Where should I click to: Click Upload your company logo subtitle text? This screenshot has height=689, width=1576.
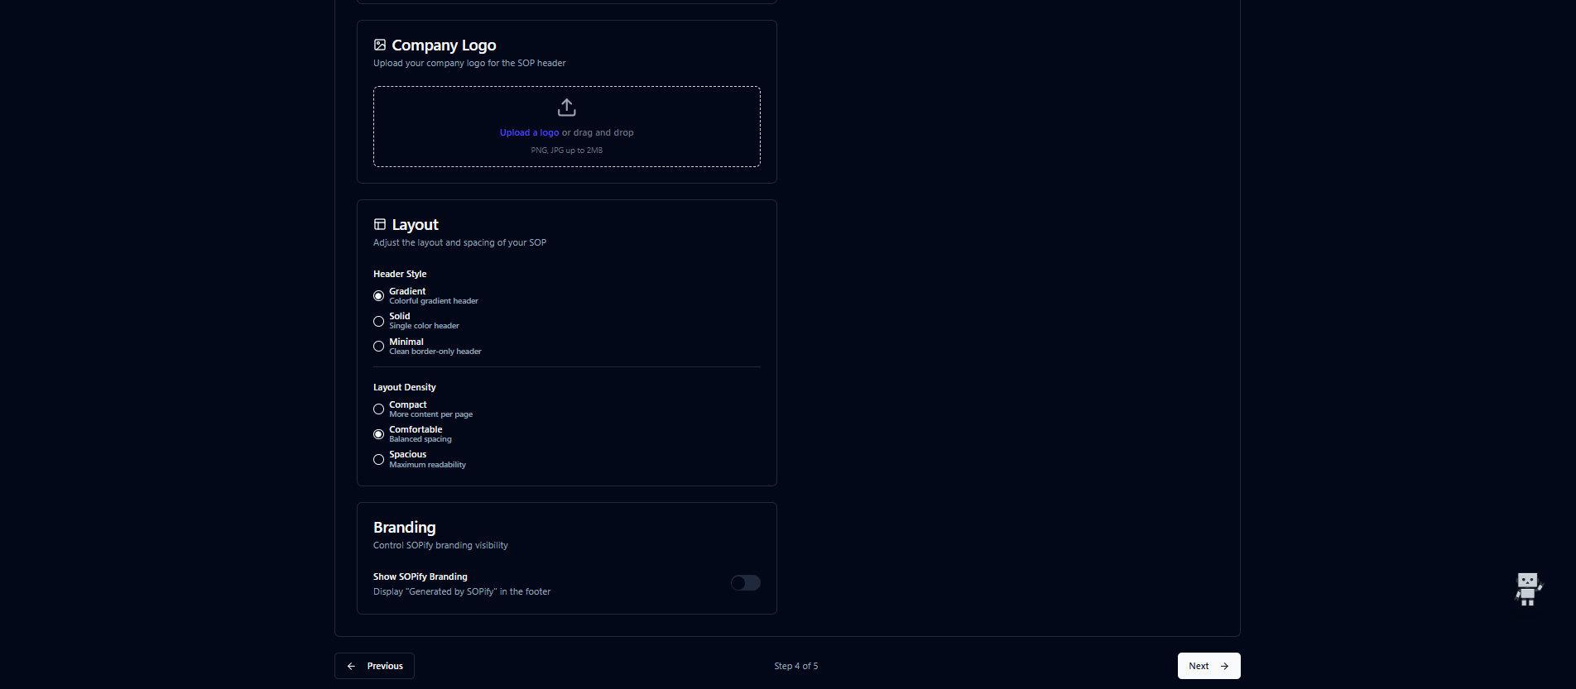click(x=469, y=63)
